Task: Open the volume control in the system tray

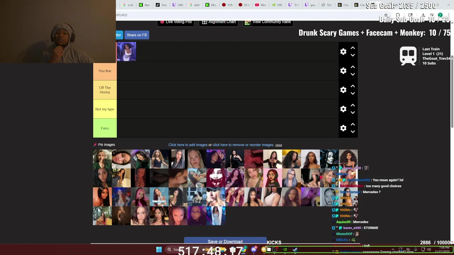Action: click(429, 250)
